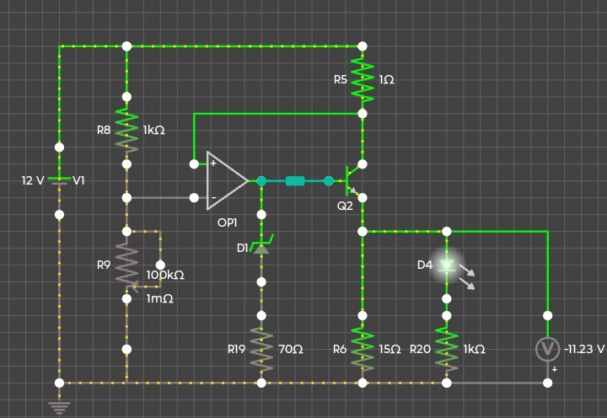
Task: Click the R20 label text
Action: 420,349
